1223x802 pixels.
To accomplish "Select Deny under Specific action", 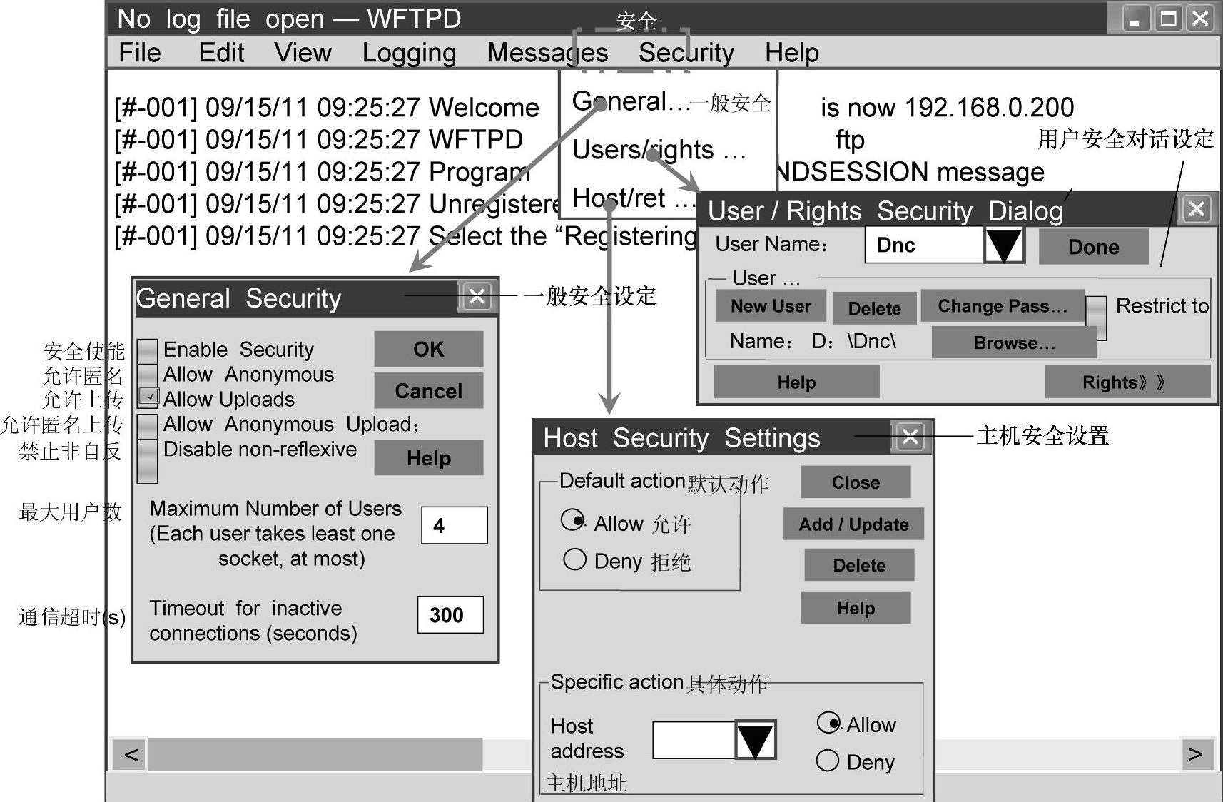I will coord(827,760).
